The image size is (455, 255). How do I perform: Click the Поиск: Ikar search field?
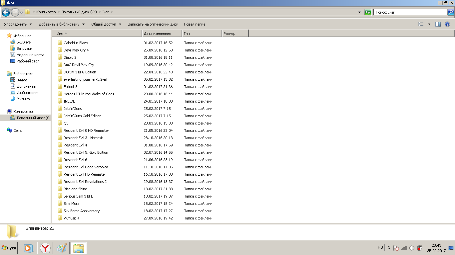[410, 12]
